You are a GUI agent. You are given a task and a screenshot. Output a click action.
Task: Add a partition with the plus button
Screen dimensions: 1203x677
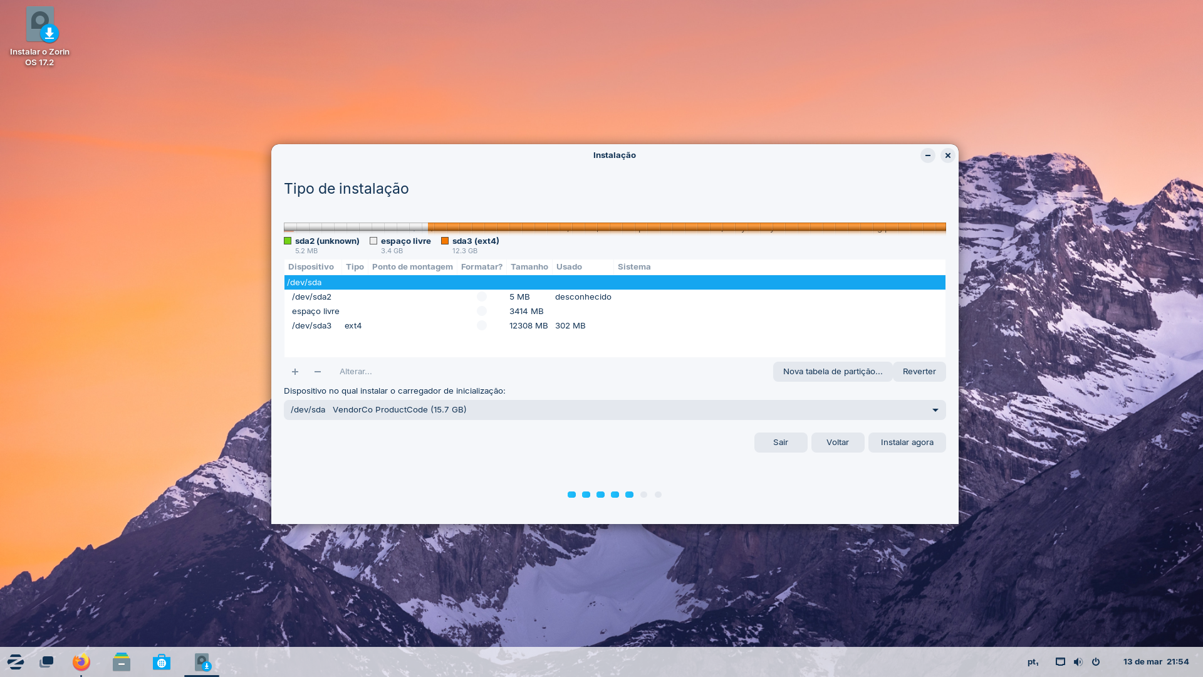point(295,372)
